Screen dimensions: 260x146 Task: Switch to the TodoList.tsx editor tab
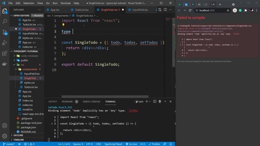82,10
